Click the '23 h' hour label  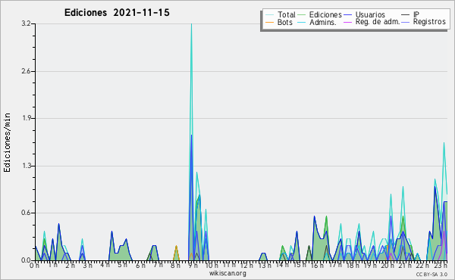440,265
